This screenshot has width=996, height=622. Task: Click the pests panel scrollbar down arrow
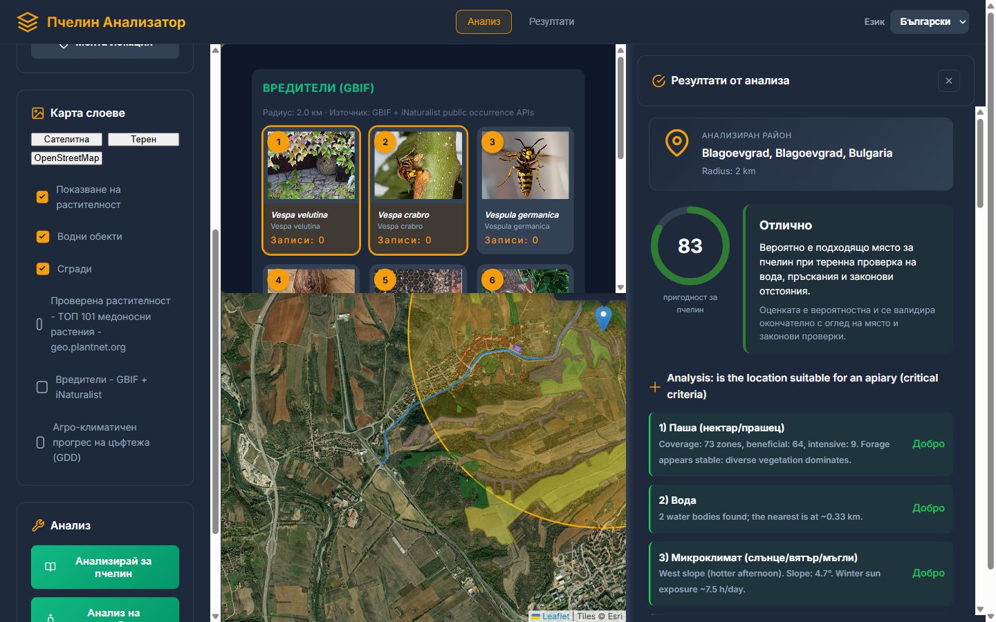click(x=620, y=288)
